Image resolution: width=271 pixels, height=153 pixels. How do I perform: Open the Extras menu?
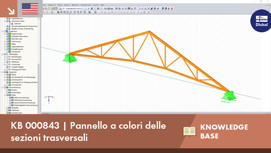tap(60, 5)
